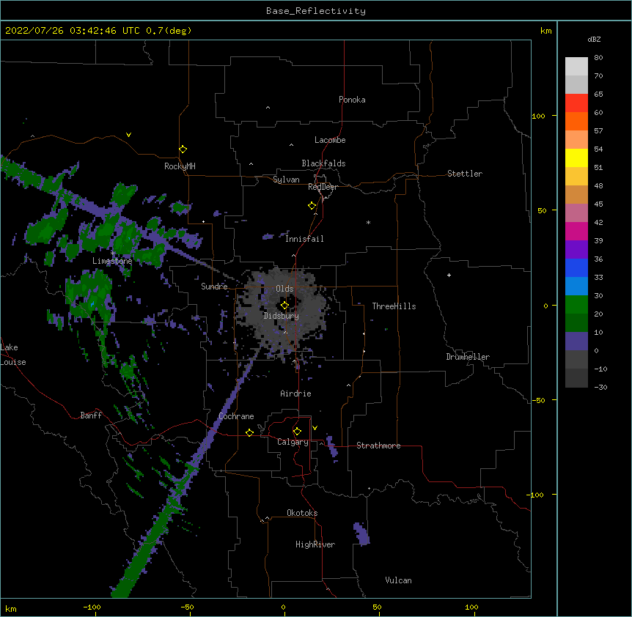
Task: Click the Vulcan label
Action: click(398, 580)
